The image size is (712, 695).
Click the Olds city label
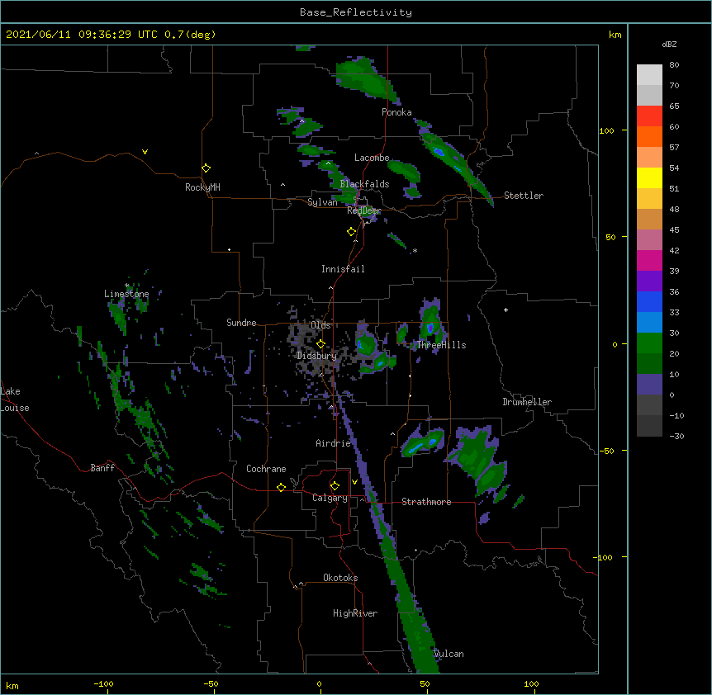pyautogui.click(x=320, y=325)
